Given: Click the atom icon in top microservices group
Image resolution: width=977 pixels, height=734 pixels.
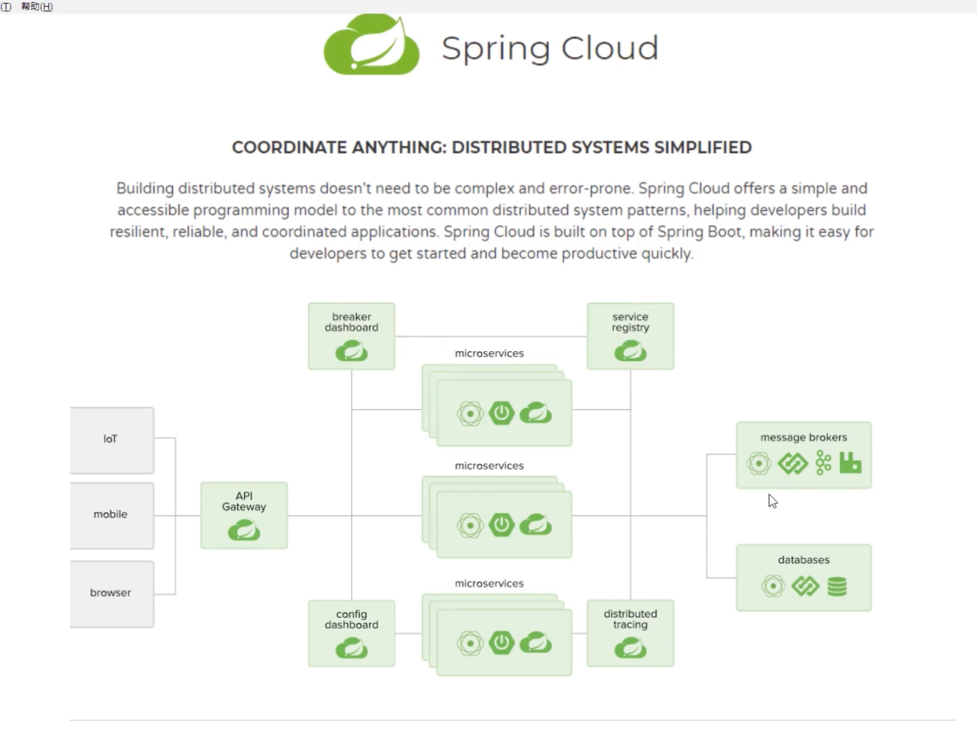Looking at the screenshot, I should click(470, 413).
